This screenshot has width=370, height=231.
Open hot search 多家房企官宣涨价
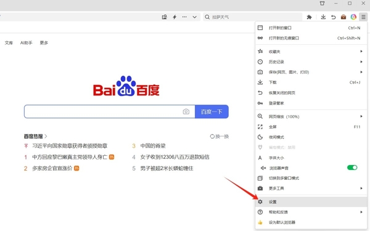52,168
